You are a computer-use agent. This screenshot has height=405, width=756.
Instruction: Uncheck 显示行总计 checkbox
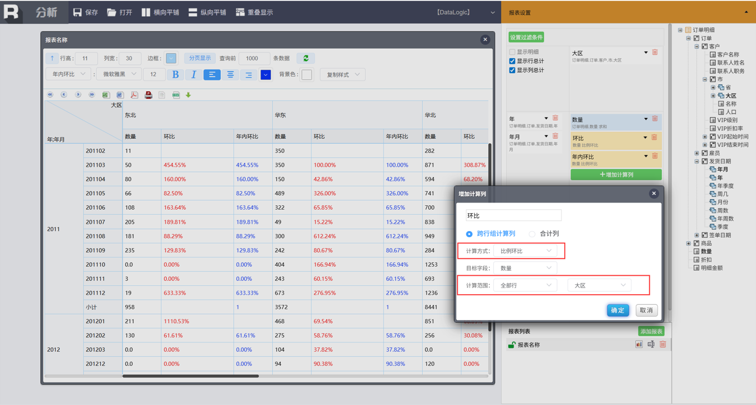[512, 61]
